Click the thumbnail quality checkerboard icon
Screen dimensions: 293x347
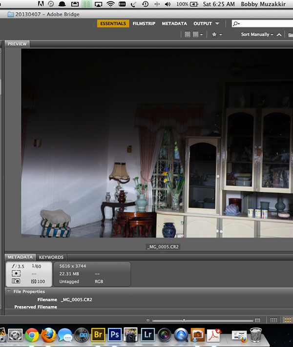[187, 35]
